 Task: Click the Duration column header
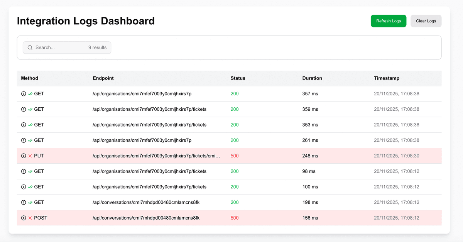click(312, 78)
